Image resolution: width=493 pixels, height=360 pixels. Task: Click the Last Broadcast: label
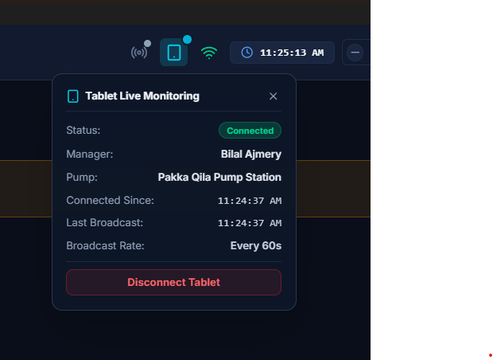point(105,223)
